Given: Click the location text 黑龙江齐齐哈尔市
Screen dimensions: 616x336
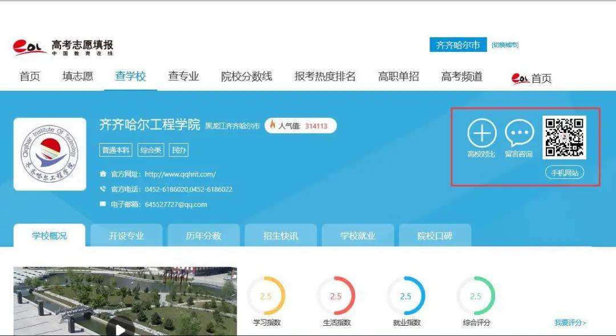Looking at the screenshot, I should (233, 126).
